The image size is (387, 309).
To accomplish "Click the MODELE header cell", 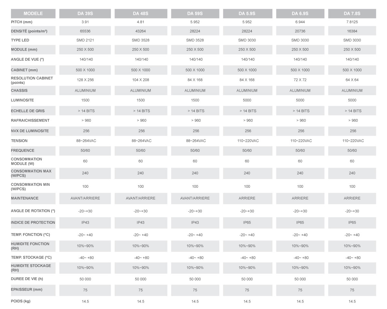I will coord(33,14).
